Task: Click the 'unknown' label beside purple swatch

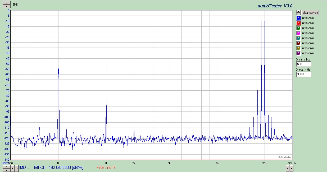Action: 308,53
